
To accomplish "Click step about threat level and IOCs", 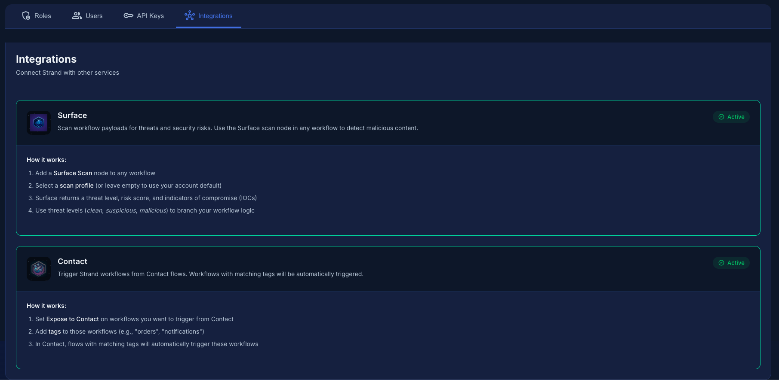I will click(x=146, y=198).
